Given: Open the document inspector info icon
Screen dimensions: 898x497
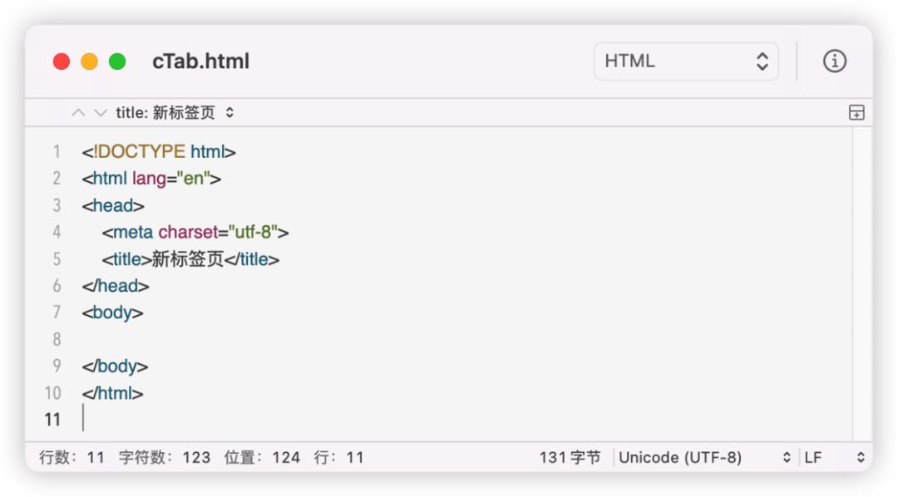Looking at the screenshot, I should pyautogui.click(x=834, y=62).
